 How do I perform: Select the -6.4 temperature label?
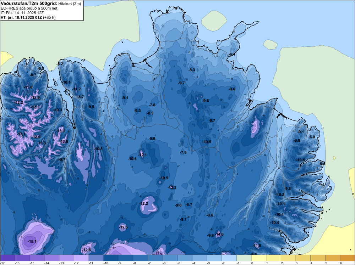point(231,55)
